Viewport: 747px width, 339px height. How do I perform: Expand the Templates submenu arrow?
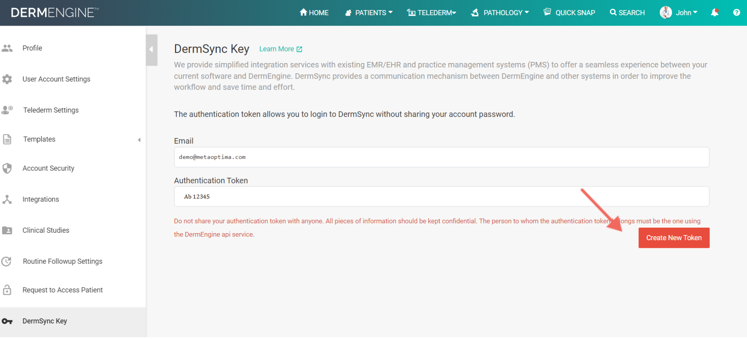(139, 140)
